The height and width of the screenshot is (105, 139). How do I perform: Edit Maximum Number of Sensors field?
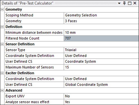(101, 67)
